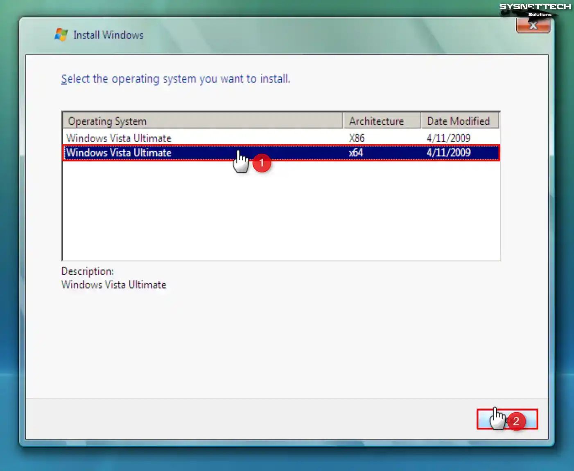Click the x64 architecture cell
Viewport: 574px width, 471px height.
coord(356,153)
